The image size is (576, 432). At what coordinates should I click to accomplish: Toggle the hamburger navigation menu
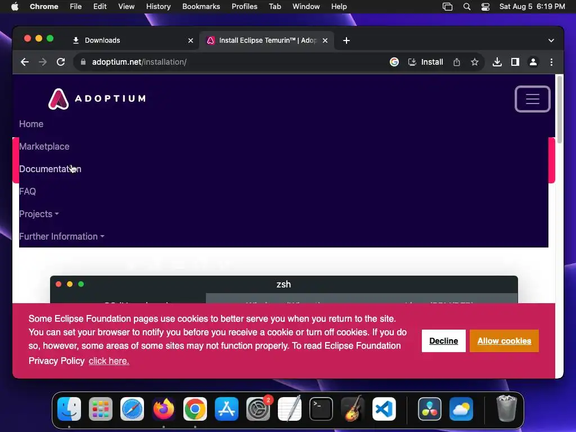coord(532,99)
